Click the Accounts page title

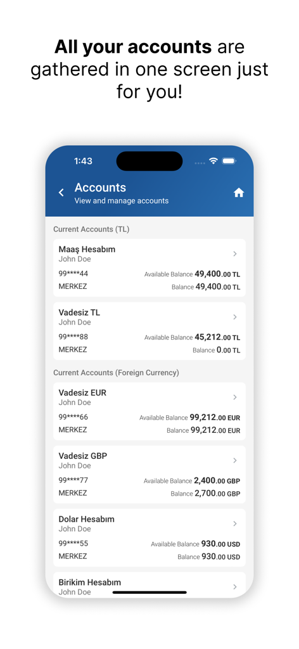click(100, 188)
